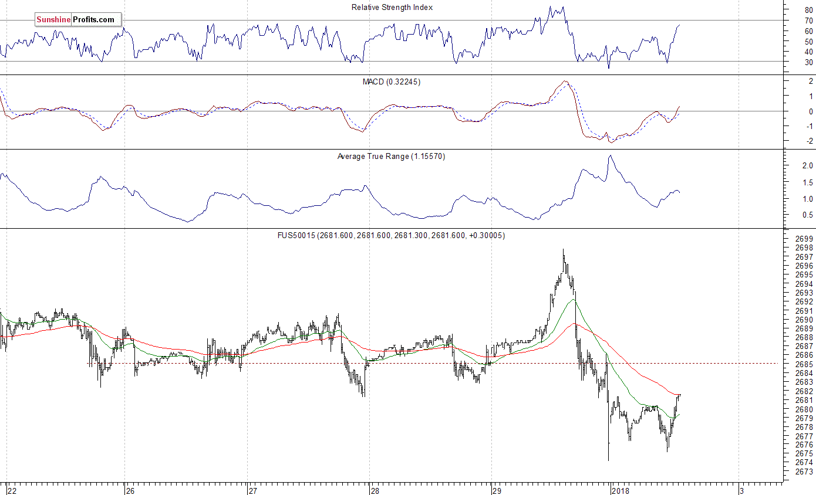
Task: Click the 2675 price axis label
Action: pos(804,453)
